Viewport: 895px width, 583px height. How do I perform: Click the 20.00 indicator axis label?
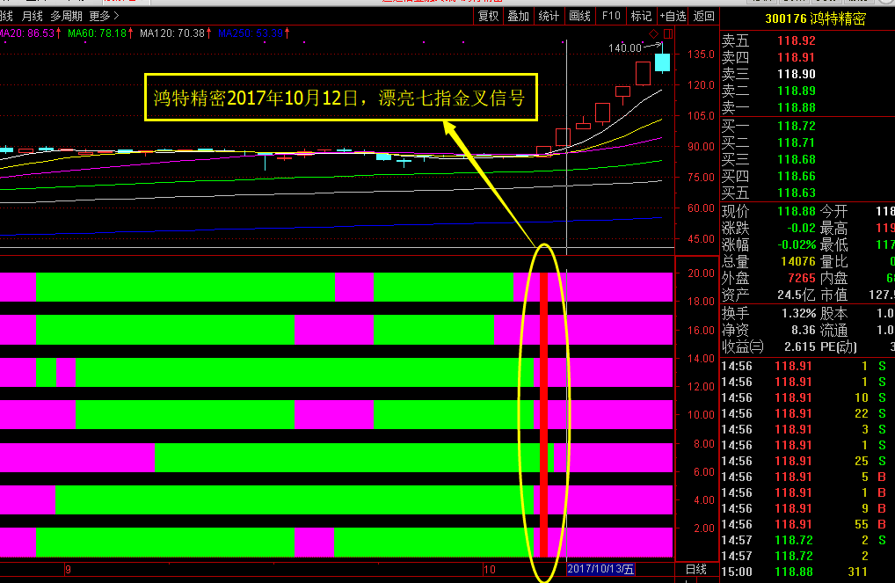click(701, 273)
